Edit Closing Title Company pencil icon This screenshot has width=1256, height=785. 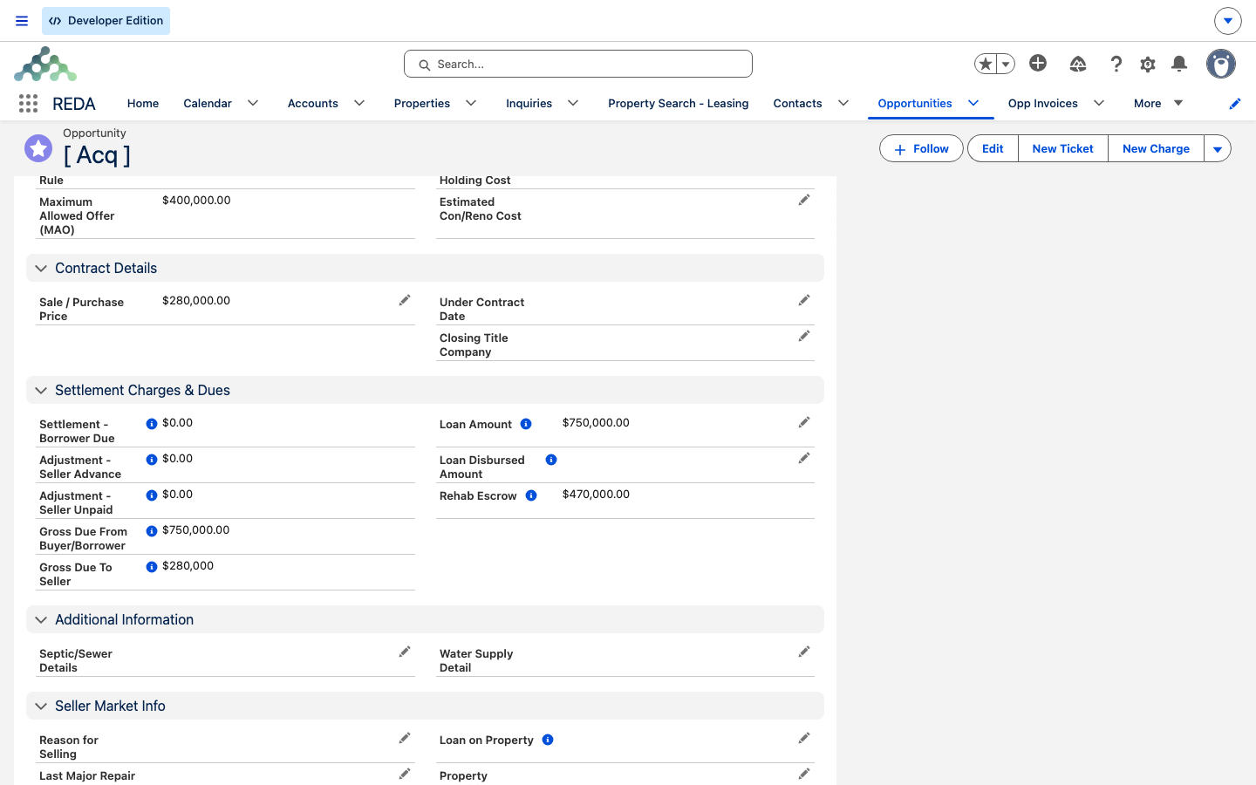point(804,336)
